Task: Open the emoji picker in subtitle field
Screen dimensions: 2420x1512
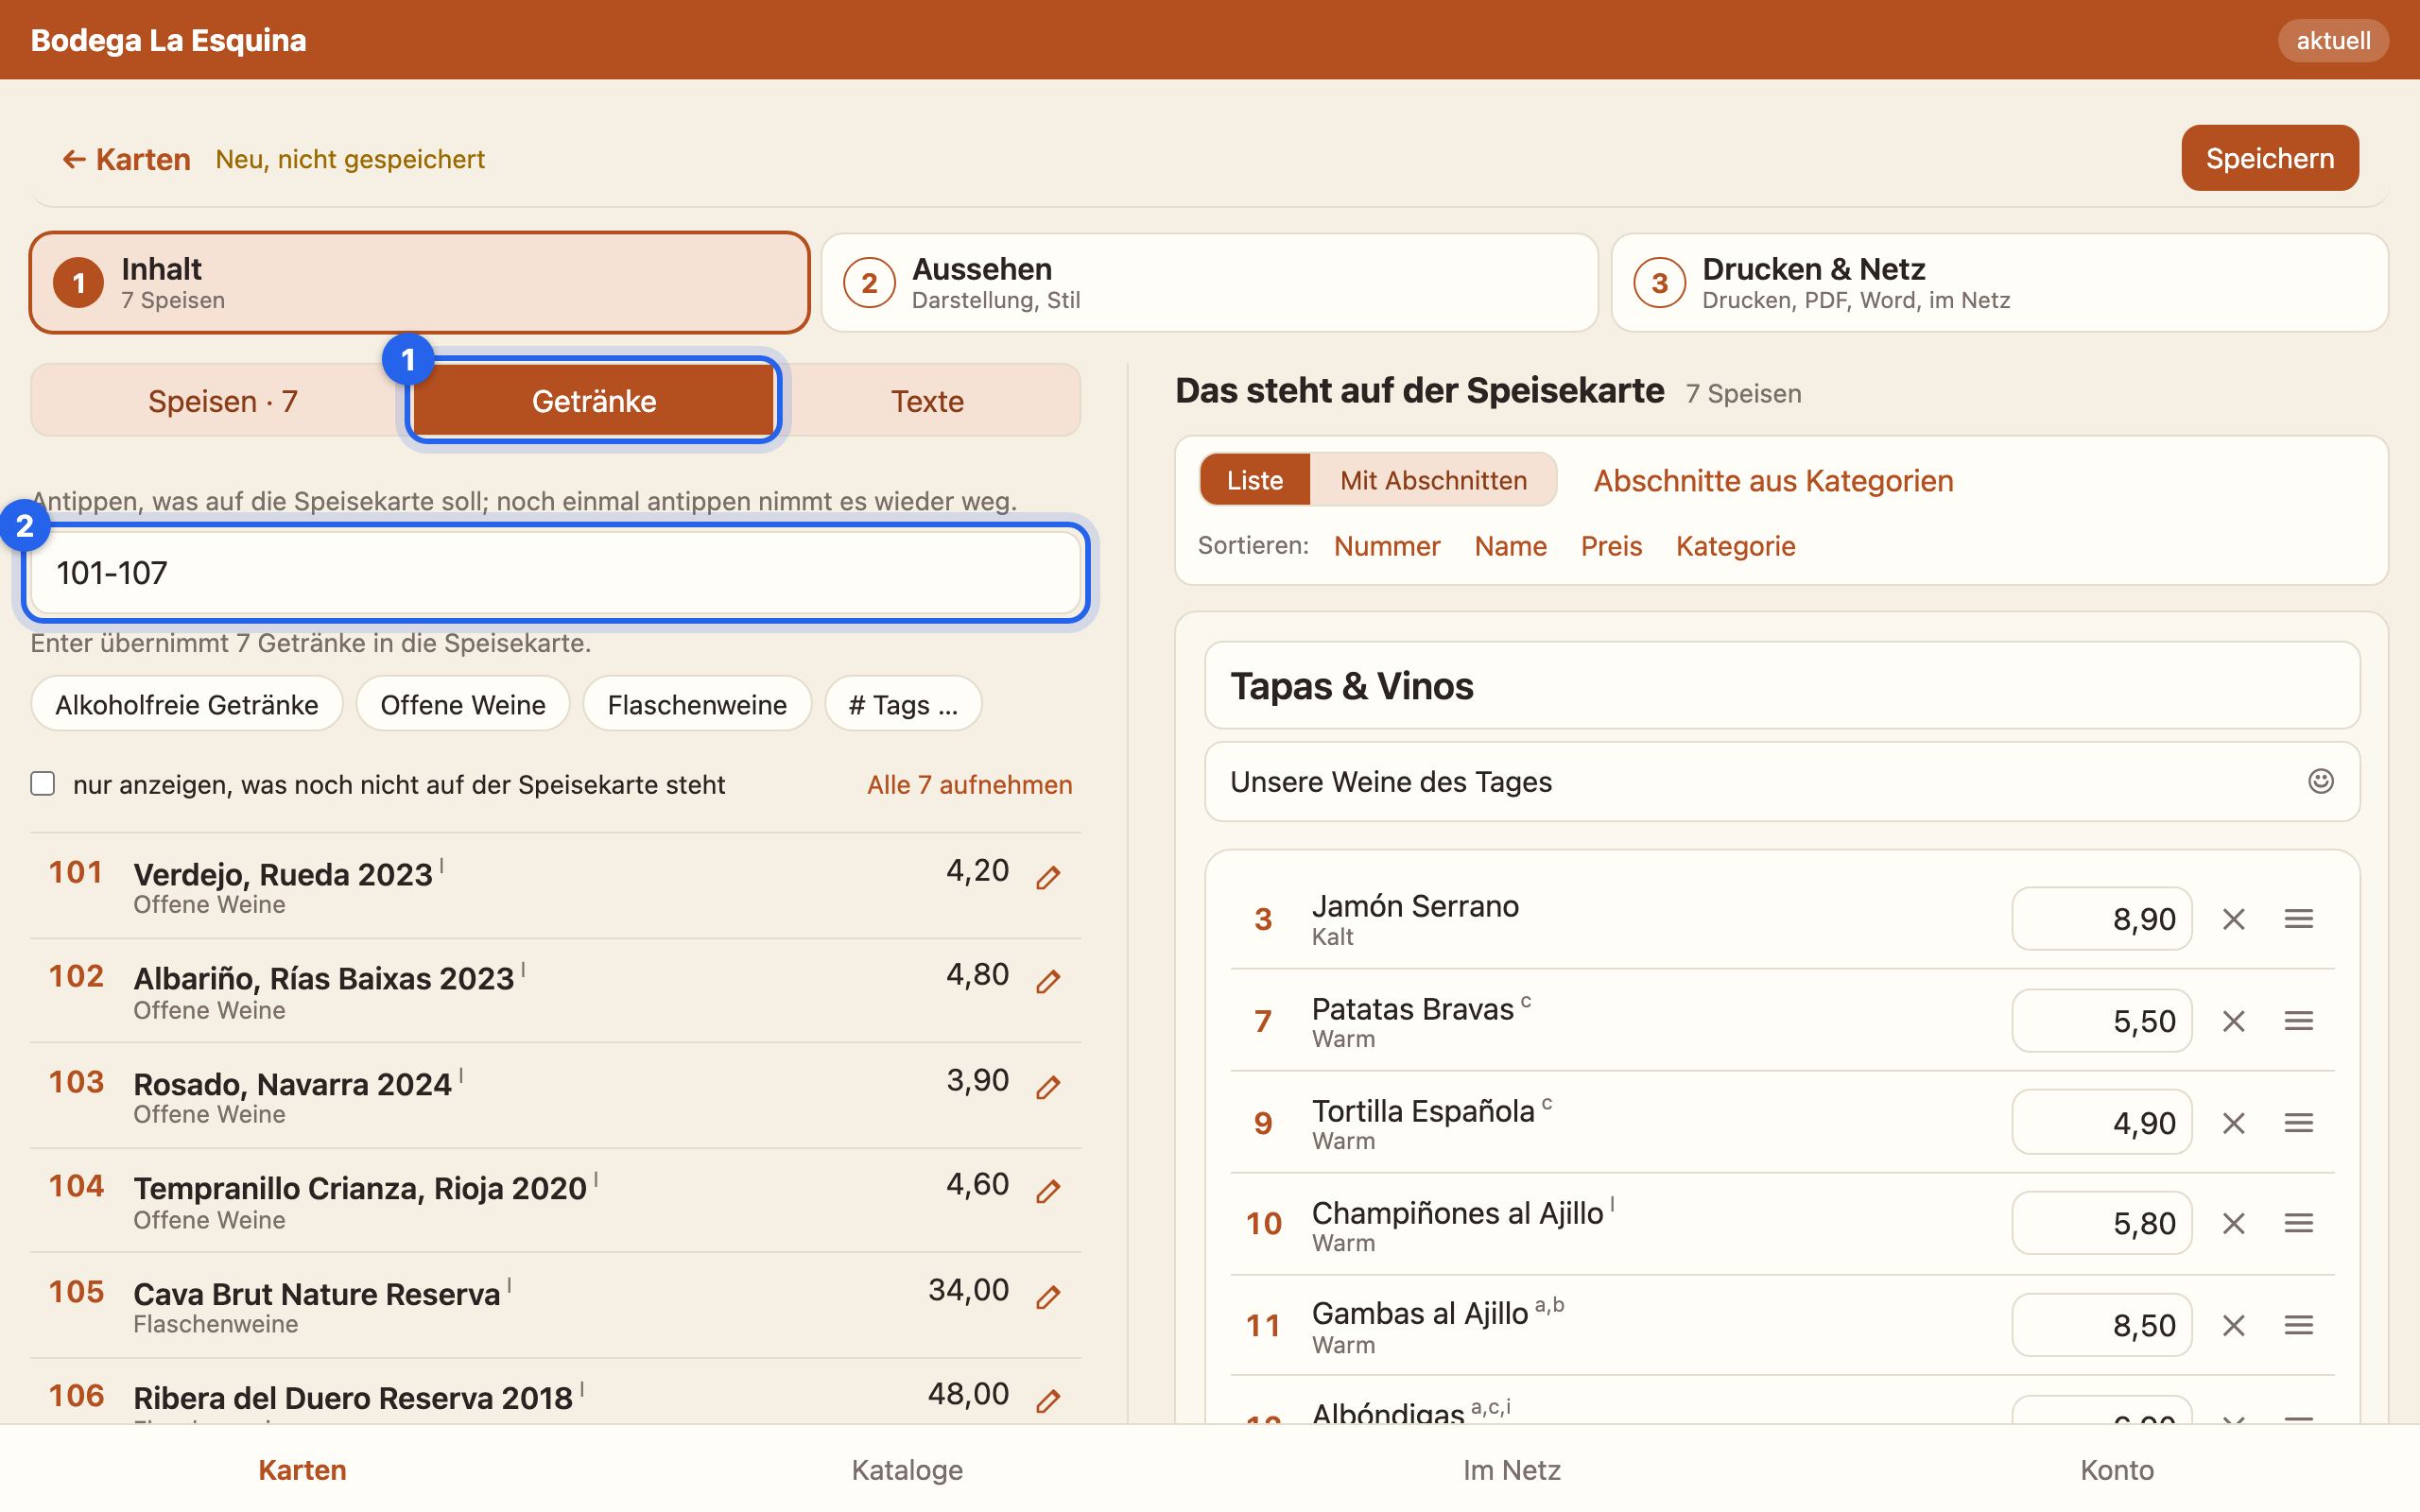Action: [x=2320, y=781]
